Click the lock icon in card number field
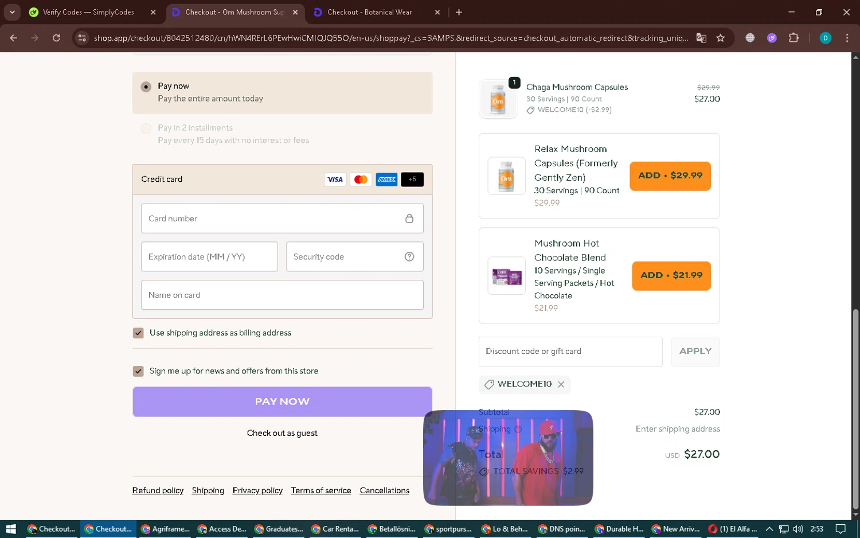The height and width of the screenshot is (538, 860). coord(409,219)
